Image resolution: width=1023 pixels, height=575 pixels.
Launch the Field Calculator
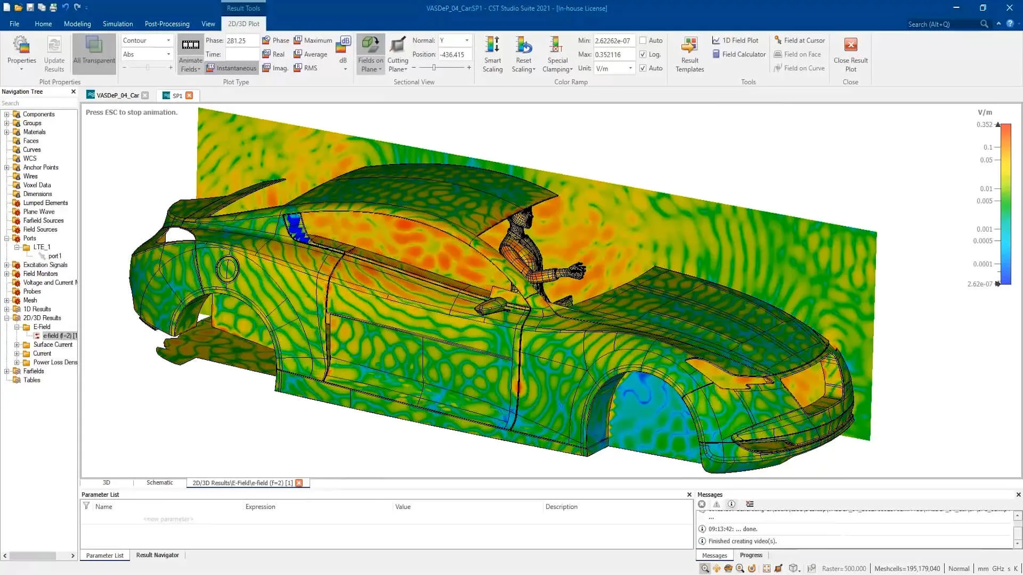click(738, 54)
